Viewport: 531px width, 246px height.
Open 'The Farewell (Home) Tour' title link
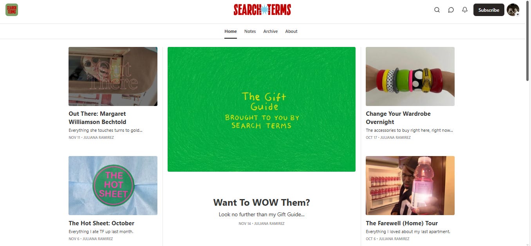coord(402,223)
